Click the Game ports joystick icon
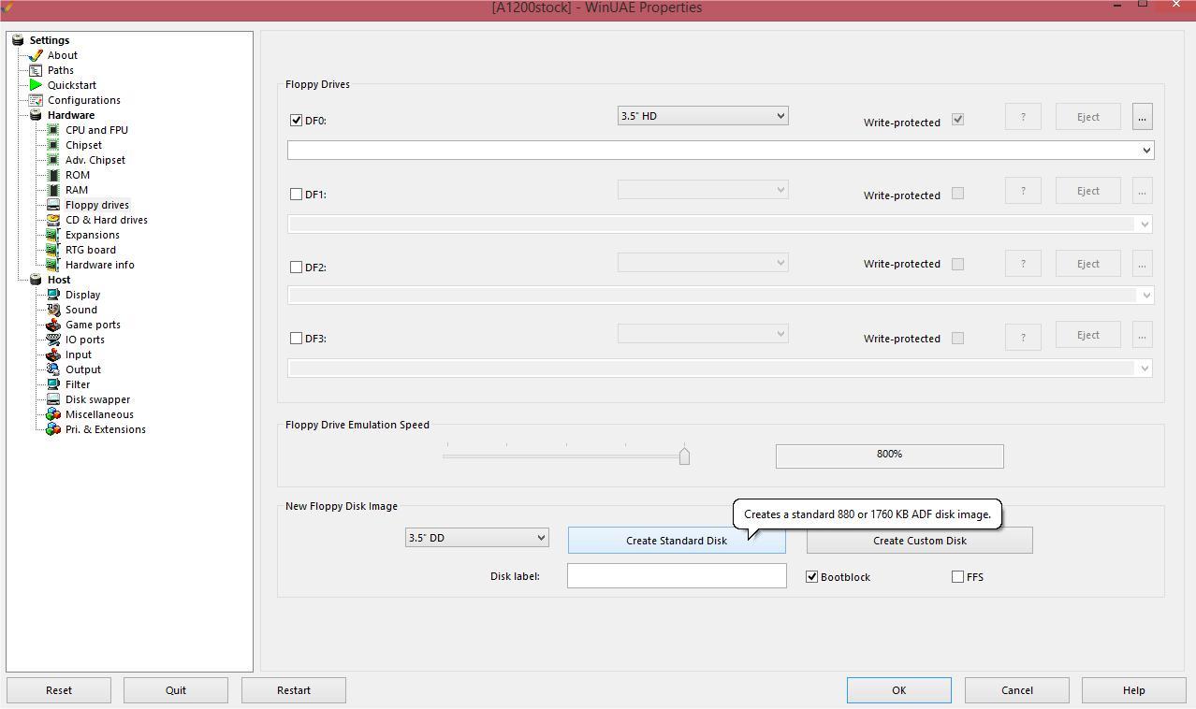The height and width of the screenshot is (709, 1196). [53, 325]
